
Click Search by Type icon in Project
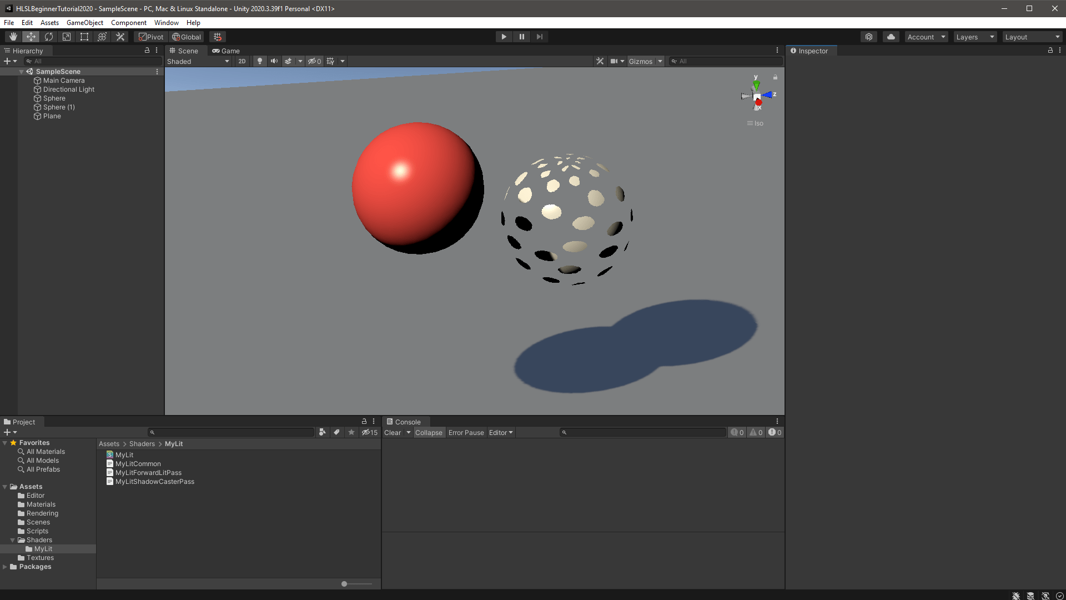point(323,433)
